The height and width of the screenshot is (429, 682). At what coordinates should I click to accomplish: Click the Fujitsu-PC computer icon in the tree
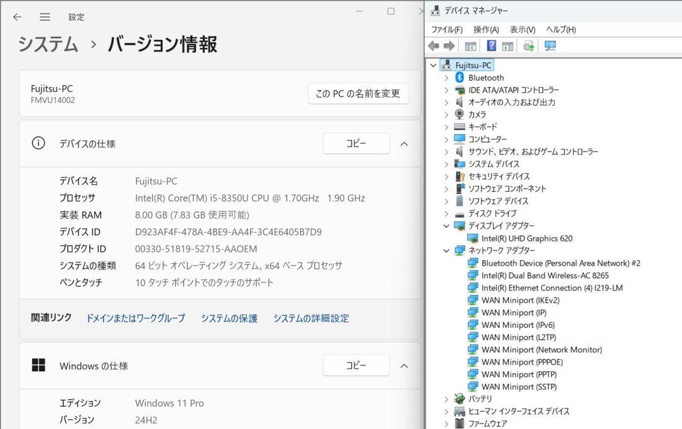[446, 65]
